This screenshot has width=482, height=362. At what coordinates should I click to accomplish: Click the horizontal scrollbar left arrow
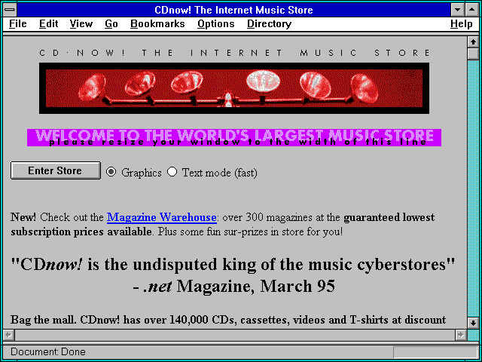tap(9, 335)
